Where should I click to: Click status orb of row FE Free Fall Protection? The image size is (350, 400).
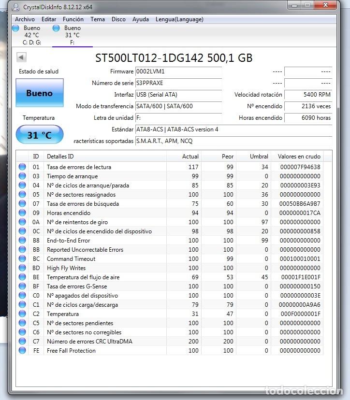click(22, 351)
